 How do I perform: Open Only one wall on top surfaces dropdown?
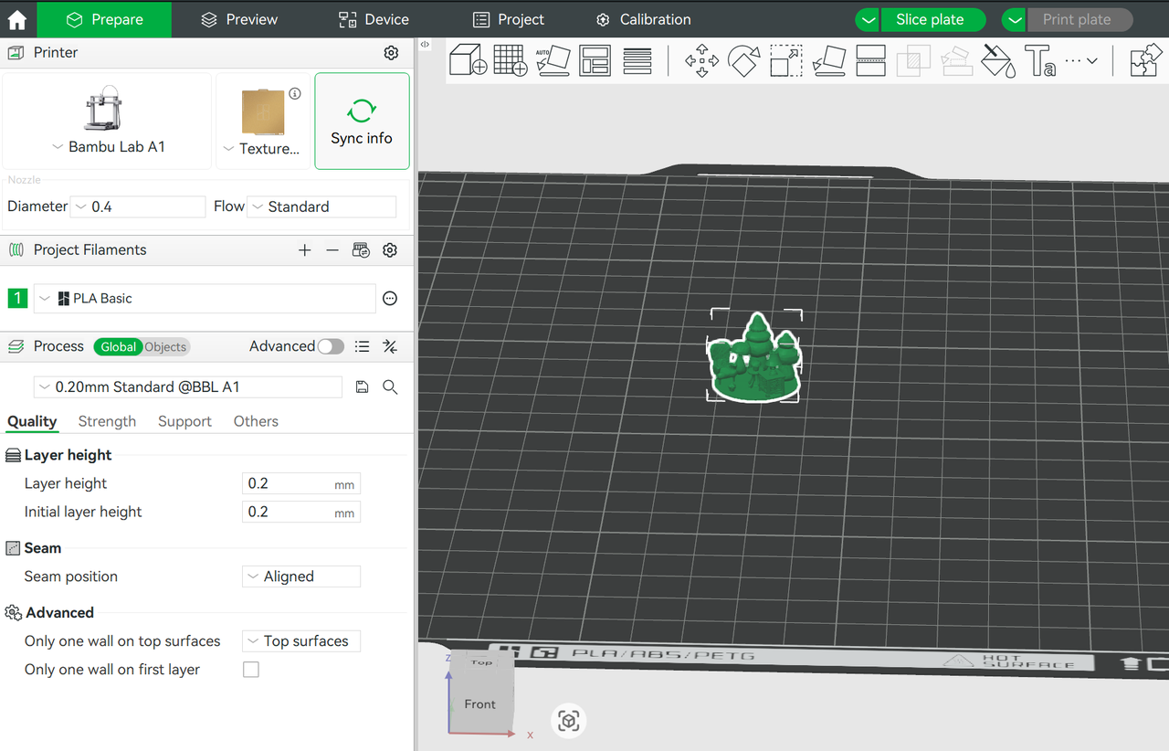pyautogui.click(x=301, y=641)
